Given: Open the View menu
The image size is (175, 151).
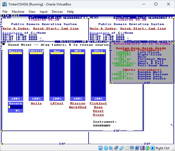Looking at the screenshot, I should pos(32,12).
